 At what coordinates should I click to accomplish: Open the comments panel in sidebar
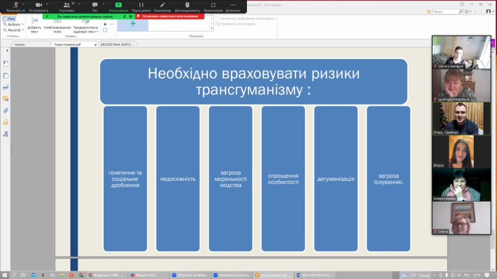pyautogui.click(x=6, y=99)
